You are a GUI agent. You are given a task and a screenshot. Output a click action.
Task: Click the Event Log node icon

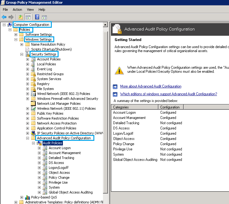(33, 69)
